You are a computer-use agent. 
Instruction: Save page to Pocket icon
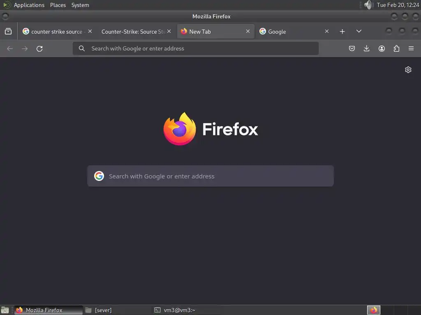point(352,48)
